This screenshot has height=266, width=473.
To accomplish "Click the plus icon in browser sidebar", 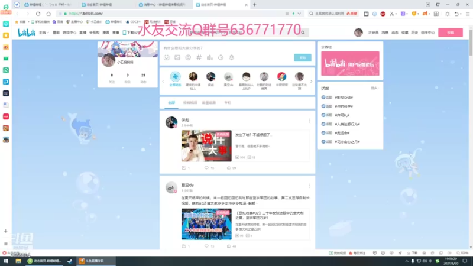I will (5, 231).
